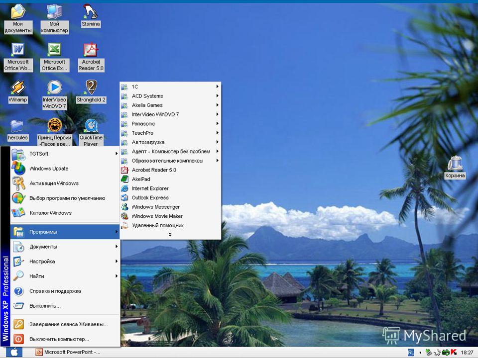Click the apple Start button
This screenshot has height=358, width=478.
(14, 352)
